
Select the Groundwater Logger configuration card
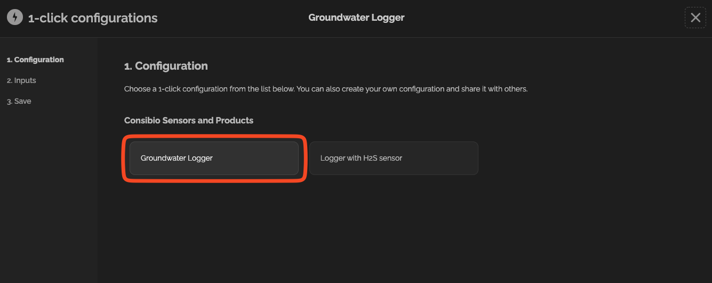coord(214,158)
